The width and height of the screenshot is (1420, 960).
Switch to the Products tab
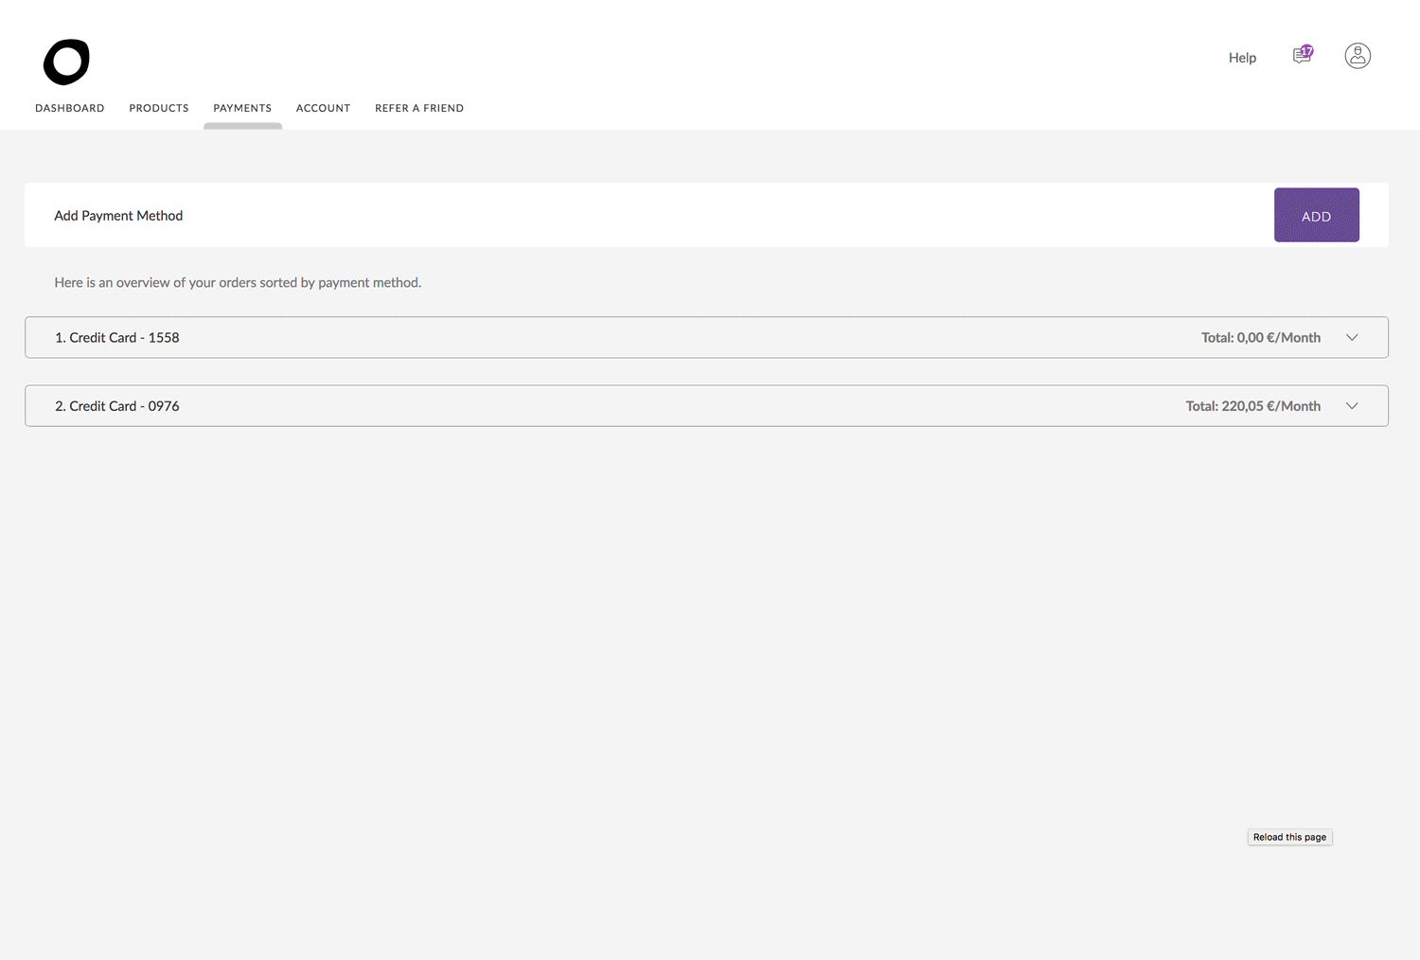159,108
